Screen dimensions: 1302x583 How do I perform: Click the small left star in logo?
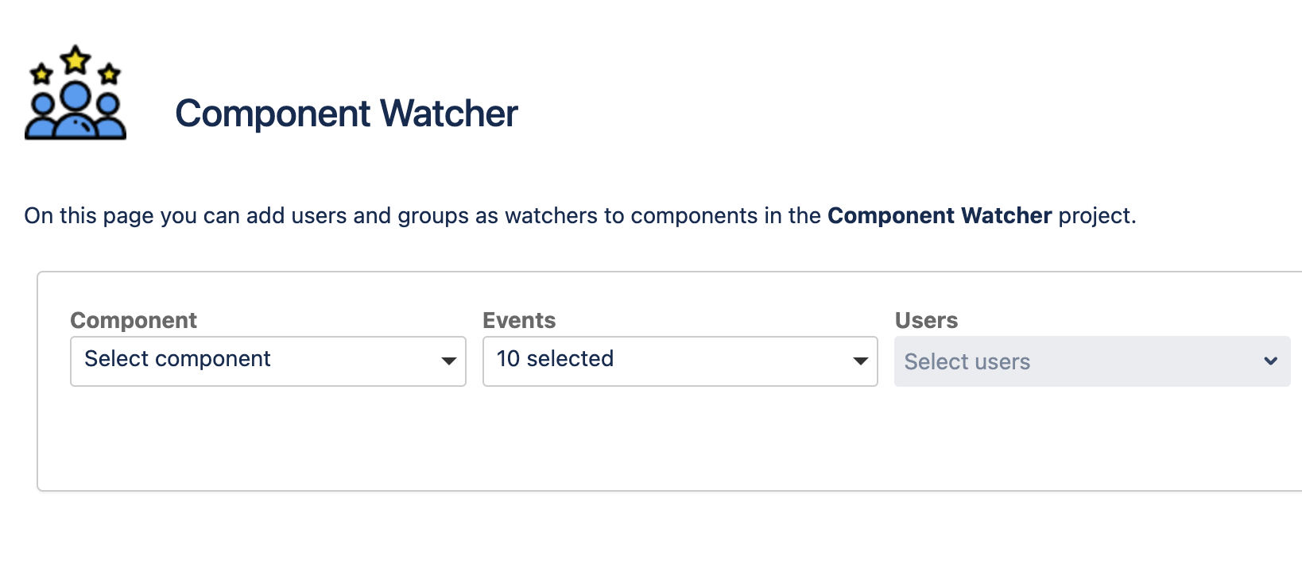coord(41,75)
